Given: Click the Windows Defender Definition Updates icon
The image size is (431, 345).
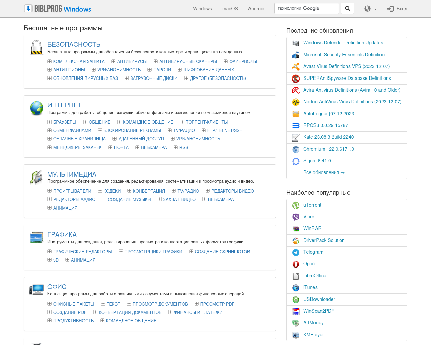Looking at the screenshot, I should coord(296,43).
